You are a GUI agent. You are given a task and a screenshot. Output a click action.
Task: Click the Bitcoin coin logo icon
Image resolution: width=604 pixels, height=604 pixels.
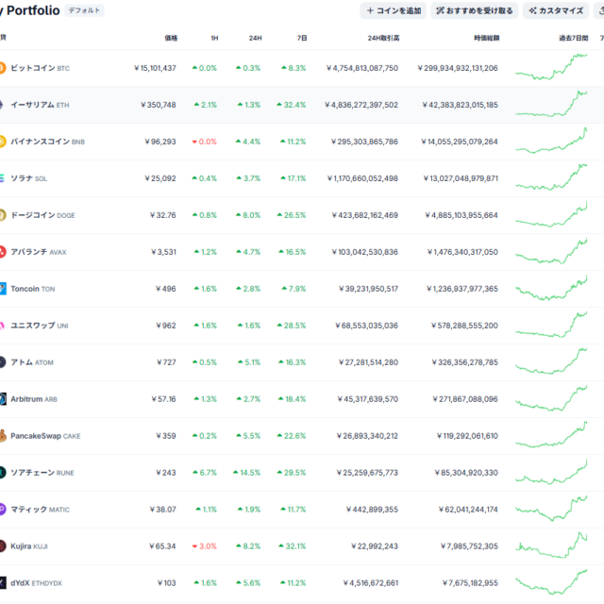pos(2,68)
